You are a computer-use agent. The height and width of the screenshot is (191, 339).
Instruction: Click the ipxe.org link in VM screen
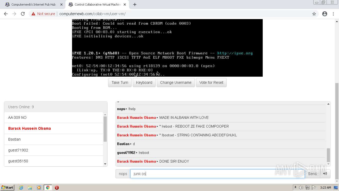(235, 53)
